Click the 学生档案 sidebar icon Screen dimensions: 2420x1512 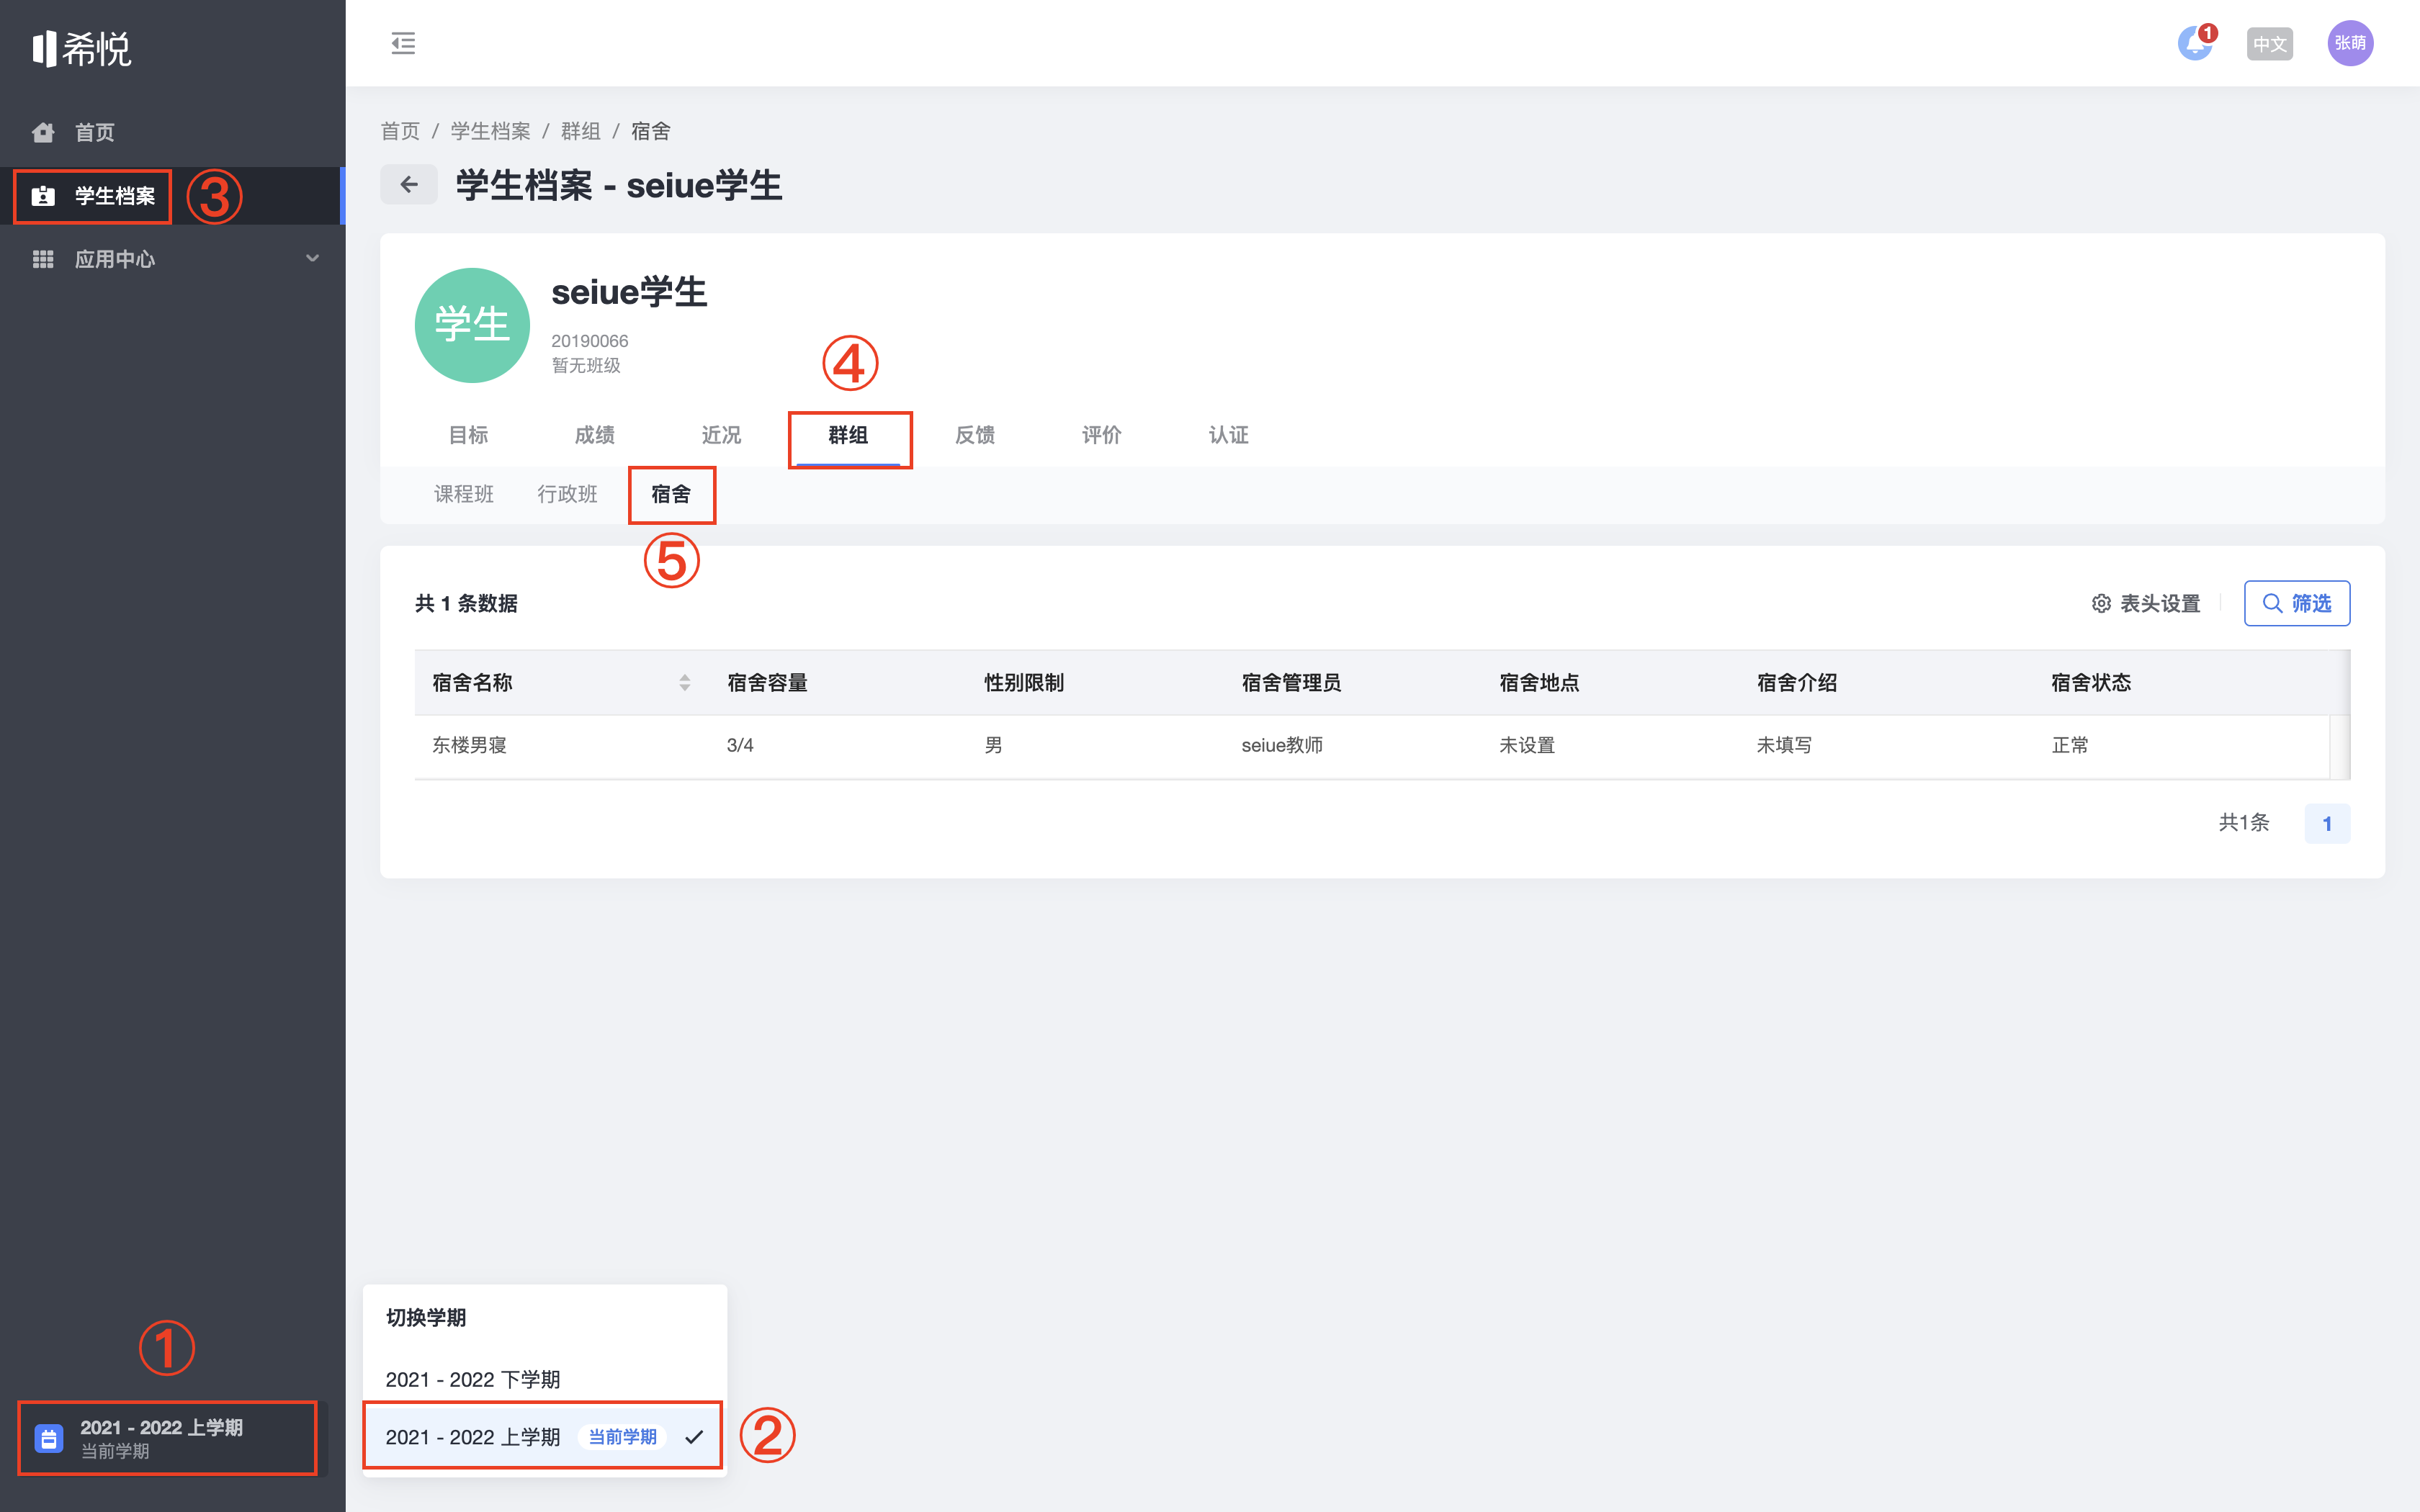(x=43, y=196)
